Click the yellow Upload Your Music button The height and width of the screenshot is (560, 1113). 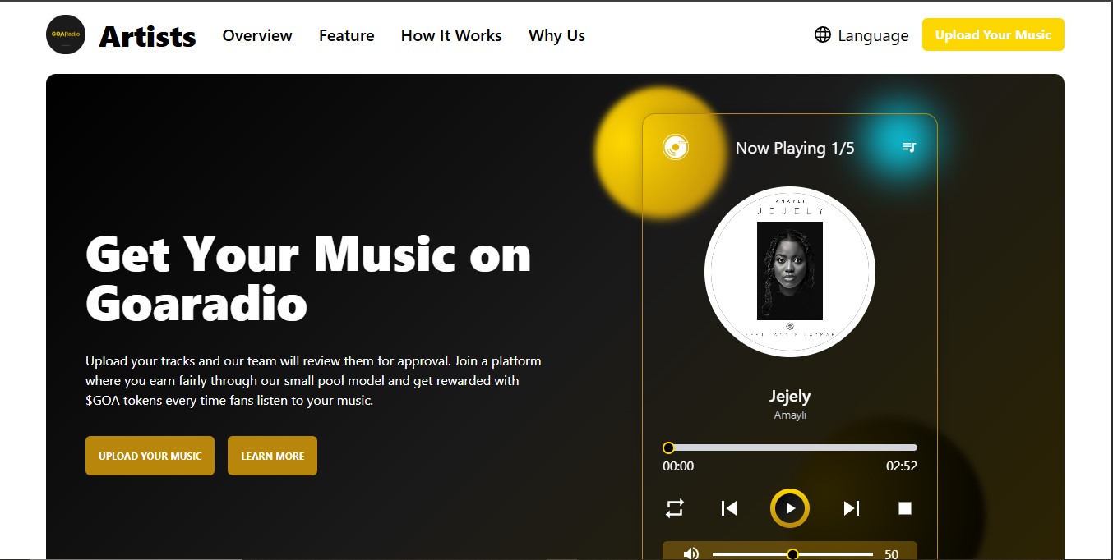point(993,34)
